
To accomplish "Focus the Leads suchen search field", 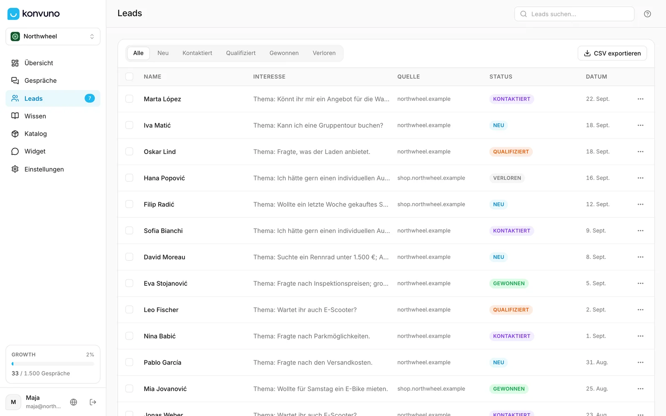I will [x=574, y=14].
